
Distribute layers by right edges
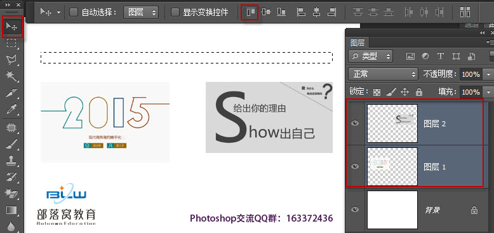point(439,12)
